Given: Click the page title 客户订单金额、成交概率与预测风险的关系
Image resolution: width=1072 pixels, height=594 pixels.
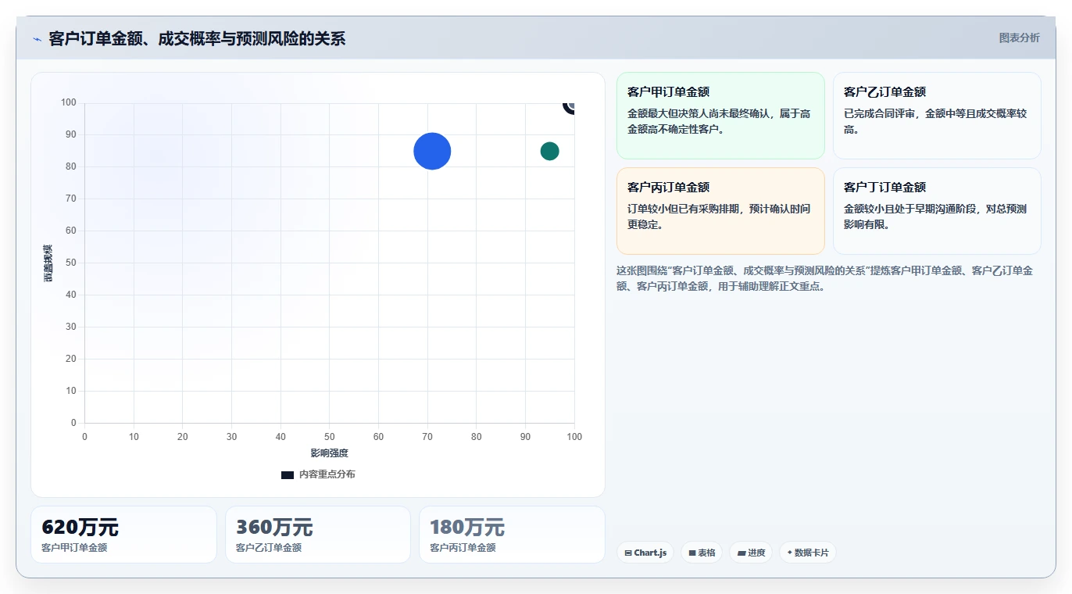Looking at the screenshot, I should [x=197, y=38].
